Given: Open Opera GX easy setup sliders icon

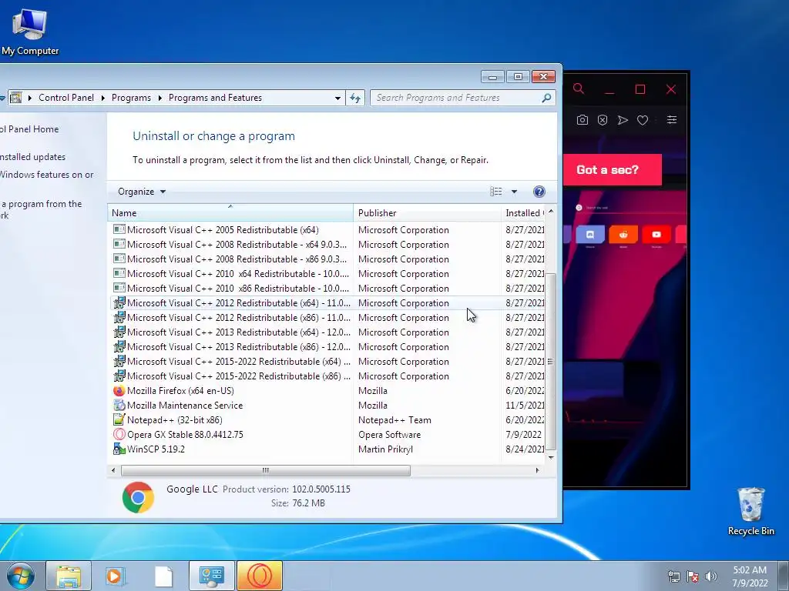Looking at the screenshot, I should pyautogui.click(x=672, y=120).
